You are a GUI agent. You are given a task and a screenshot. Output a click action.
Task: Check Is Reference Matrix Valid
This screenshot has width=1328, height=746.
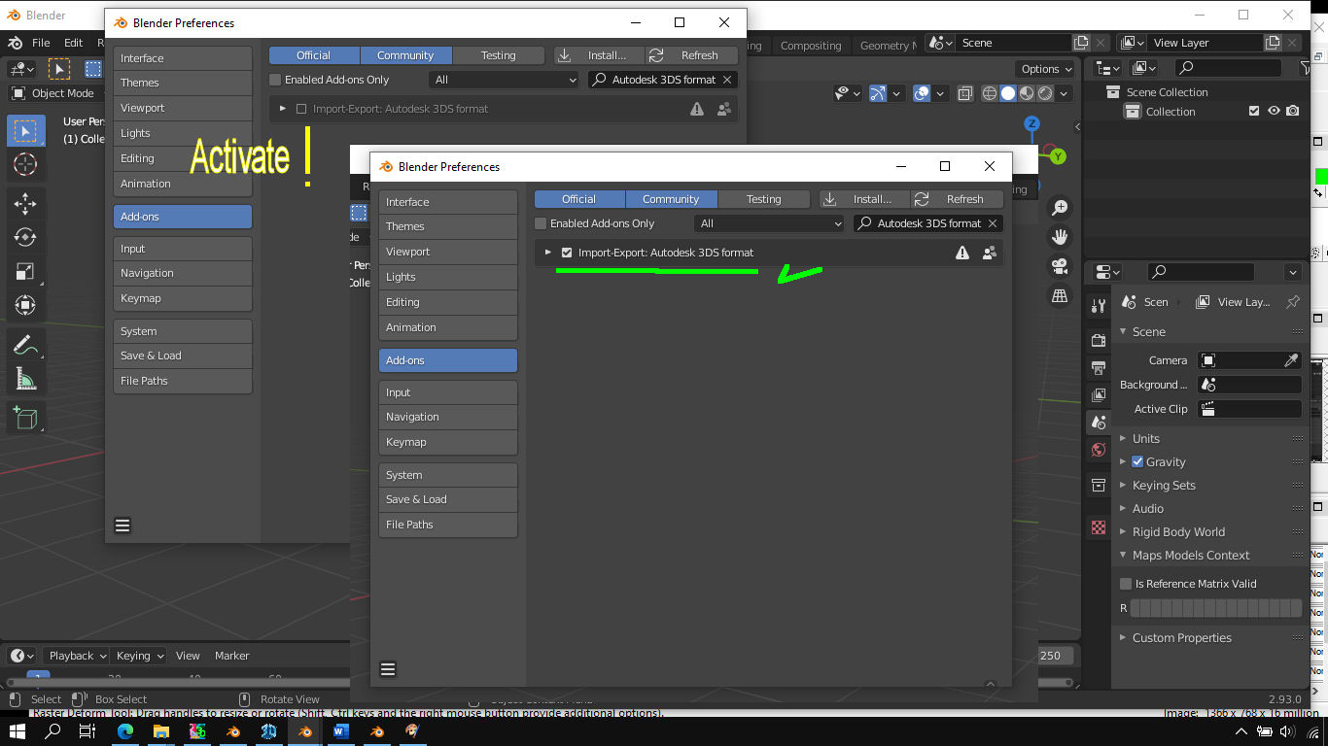(1126, 584)
